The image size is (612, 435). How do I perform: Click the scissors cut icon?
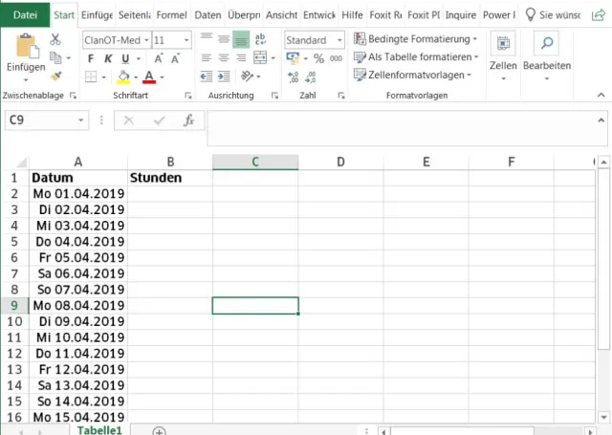tap(55, 39)
